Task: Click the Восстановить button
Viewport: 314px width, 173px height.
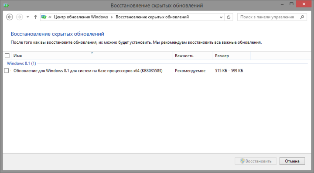Action: point(256,161)
